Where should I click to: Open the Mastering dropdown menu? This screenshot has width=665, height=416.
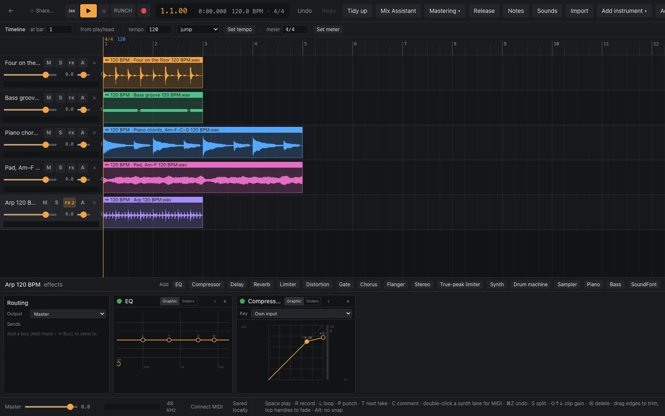[x=445, y=11]
